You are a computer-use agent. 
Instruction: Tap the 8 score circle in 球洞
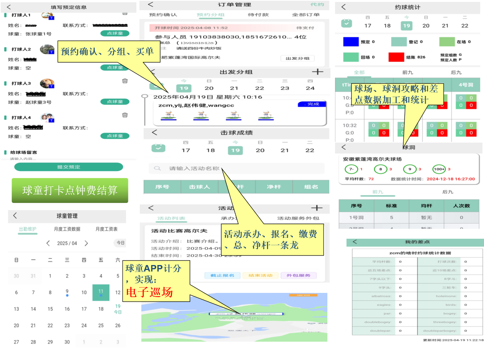(x=380, y=169)
